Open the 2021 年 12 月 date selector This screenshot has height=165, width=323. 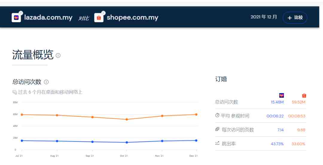(263, 17)
